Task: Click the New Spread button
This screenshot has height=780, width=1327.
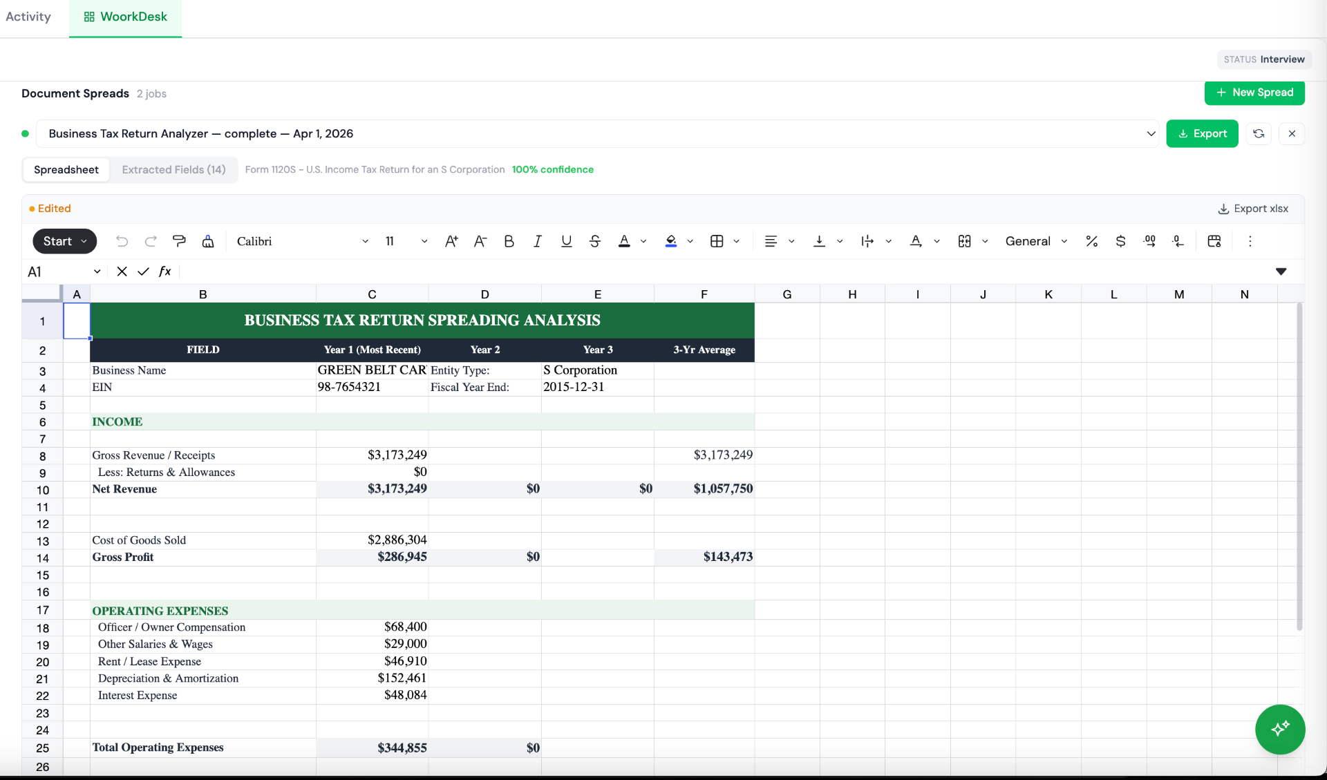Action: (1254, 93)
